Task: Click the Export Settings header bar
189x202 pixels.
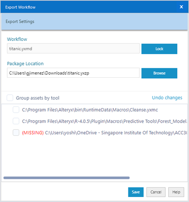Action: 94,22
